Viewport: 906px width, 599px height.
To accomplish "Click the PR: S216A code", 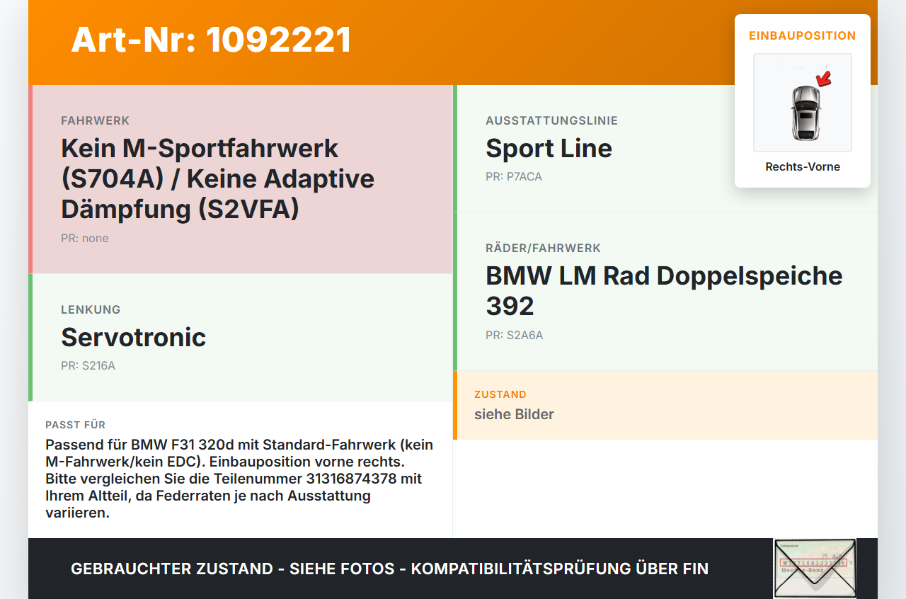I will click(x=88, y=366).
